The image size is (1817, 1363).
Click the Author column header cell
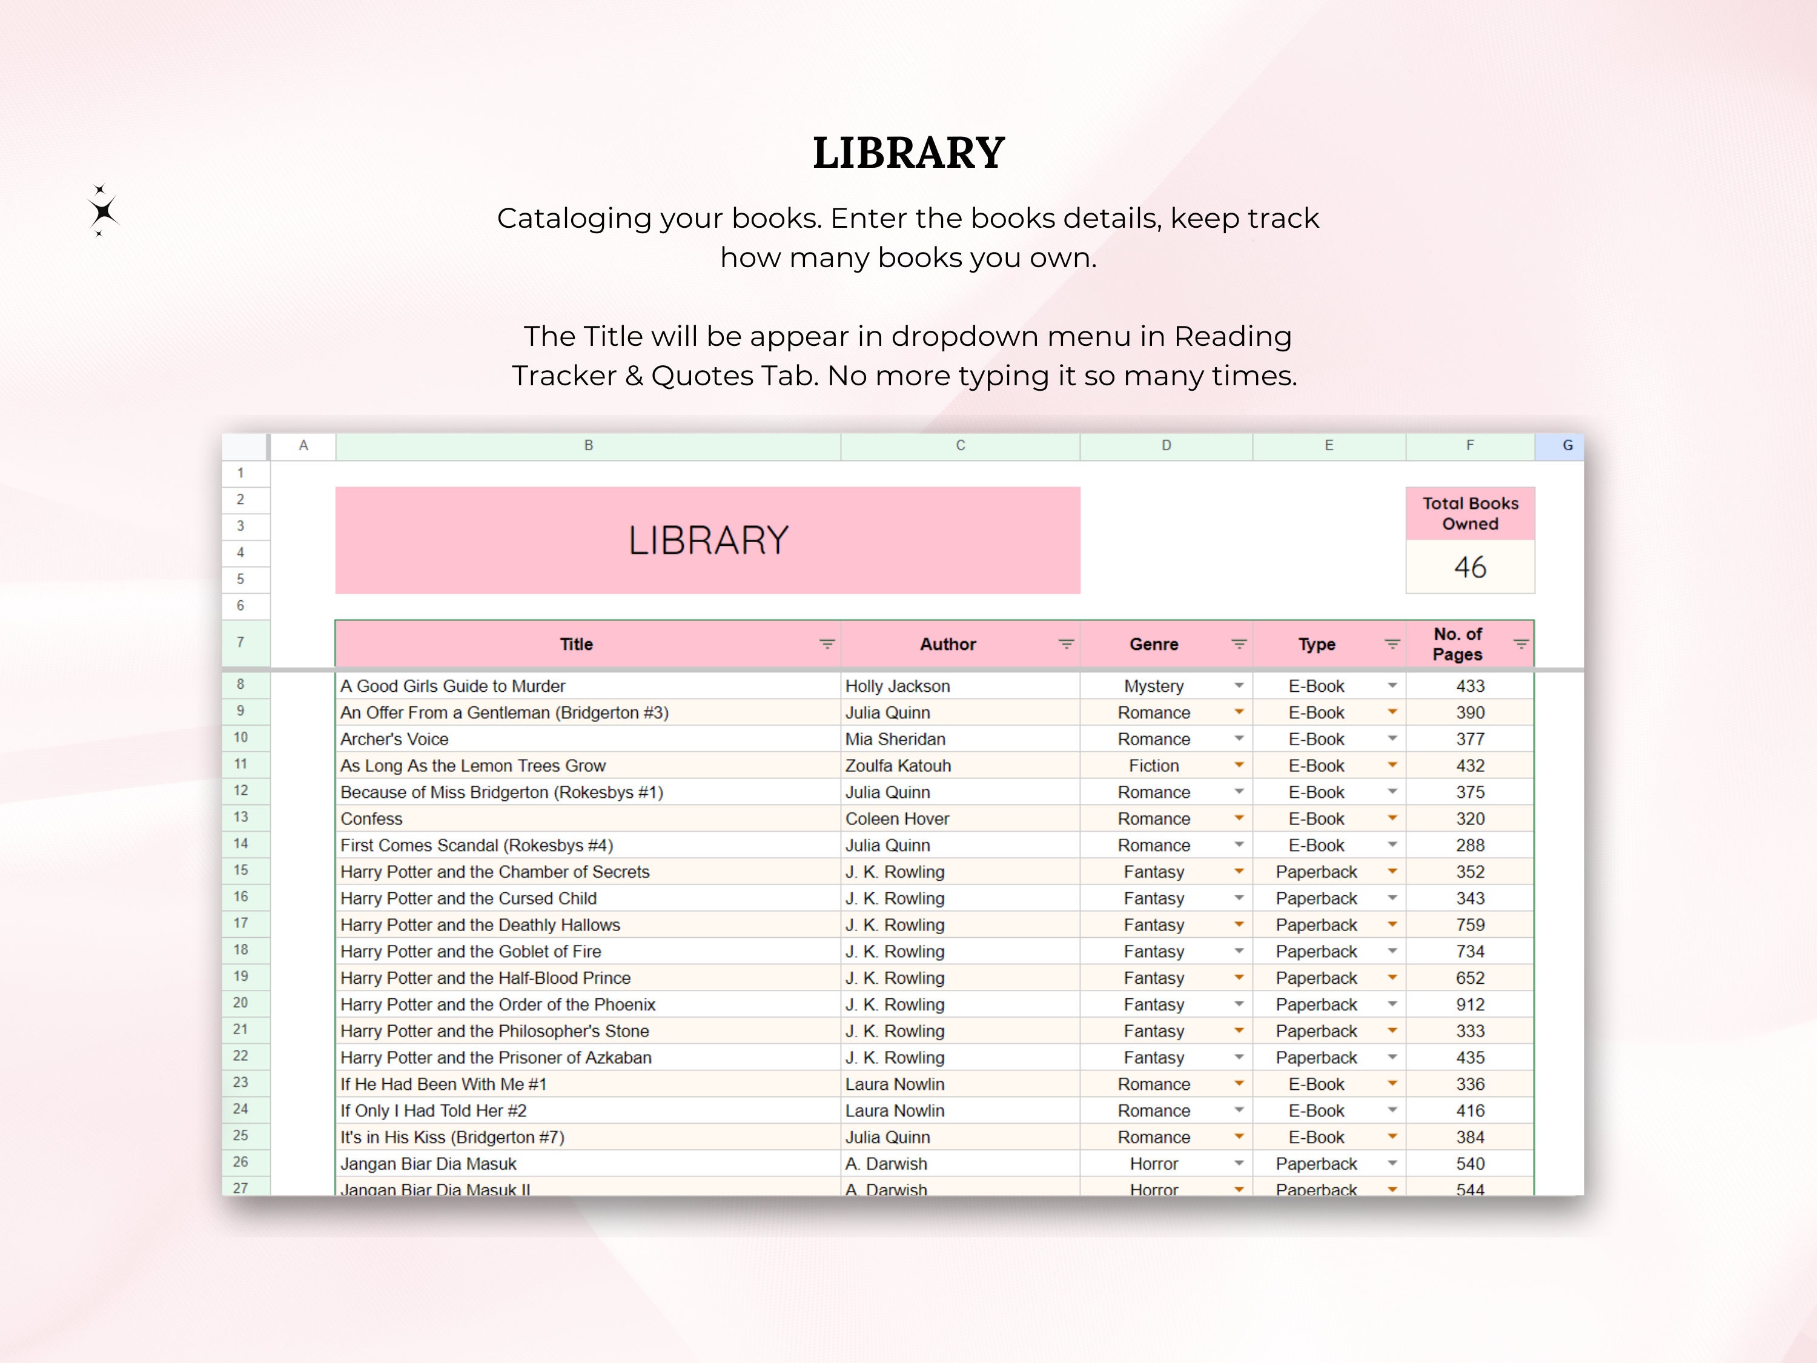(960, 644)
